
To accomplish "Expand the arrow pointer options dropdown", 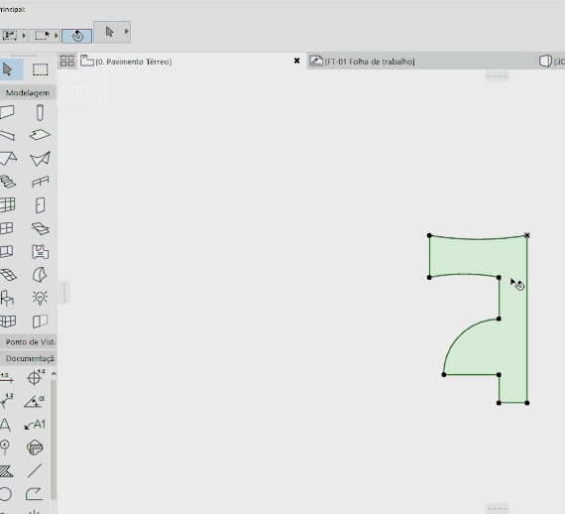I will pyautogui.click(x=127, y=32).
